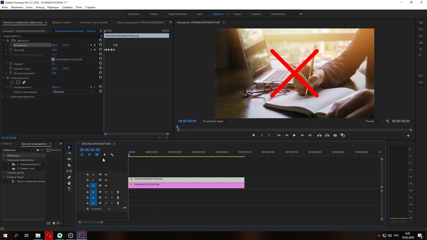Select free draw bezier mask pen
The height and width of the screenshot is (240, 427).
point(24,82)
